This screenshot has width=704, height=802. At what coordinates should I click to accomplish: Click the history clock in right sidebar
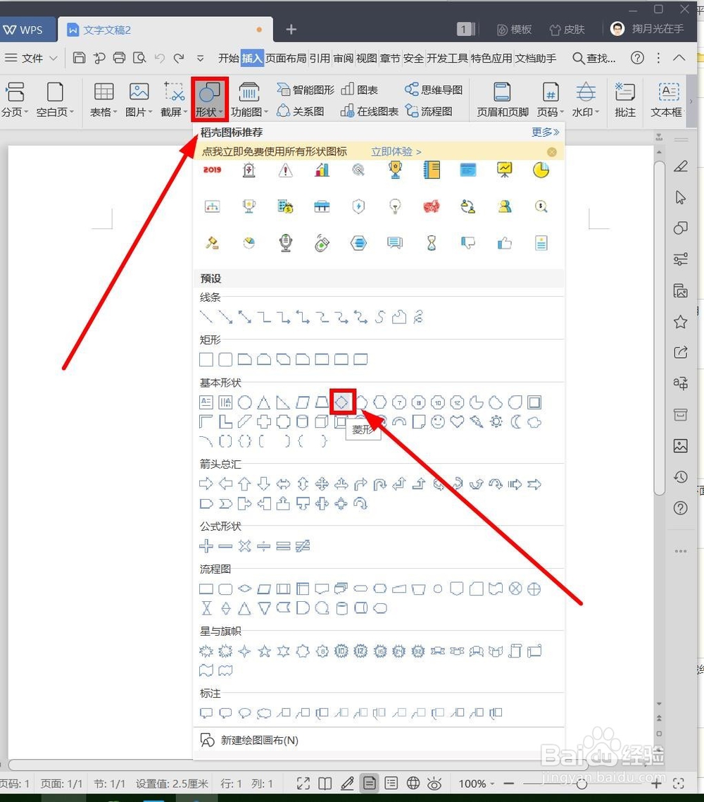[x=681, y=477]
